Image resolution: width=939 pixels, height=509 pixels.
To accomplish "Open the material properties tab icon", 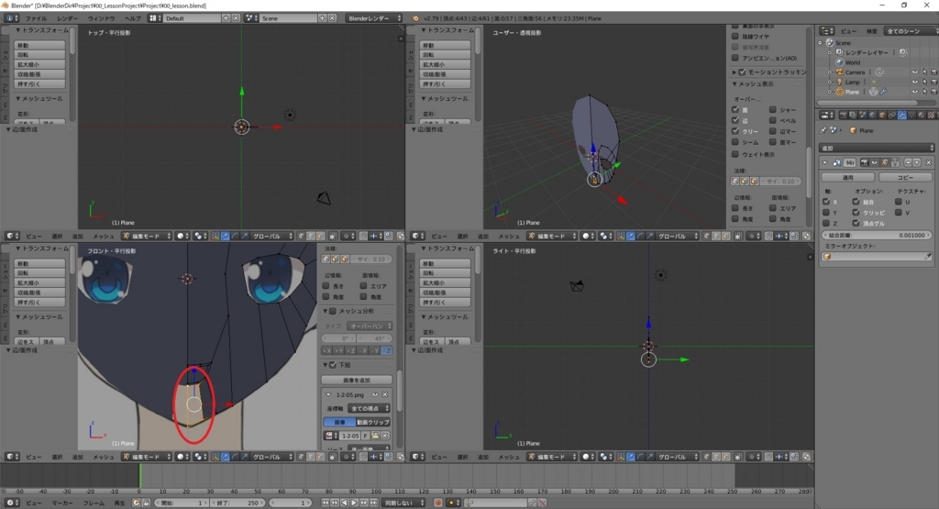I will point(921,115).
